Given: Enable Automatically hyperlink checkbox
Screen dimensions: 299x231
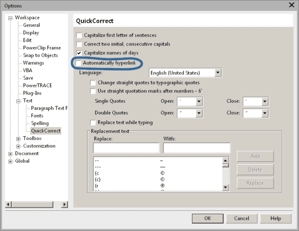Looking at the screenshot, I should (79, 63).
